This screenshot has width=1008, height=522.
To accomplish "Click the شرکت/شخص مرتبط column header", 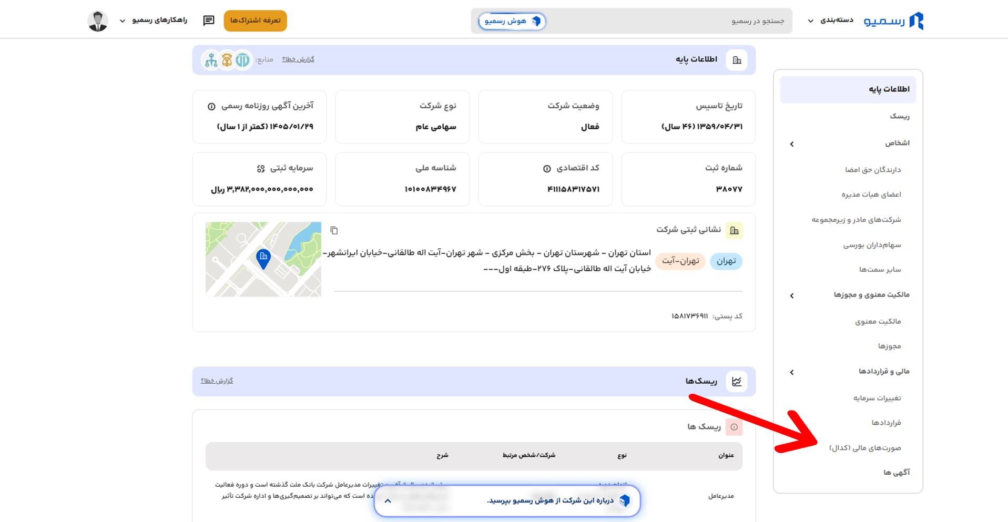I will [529, 455].
